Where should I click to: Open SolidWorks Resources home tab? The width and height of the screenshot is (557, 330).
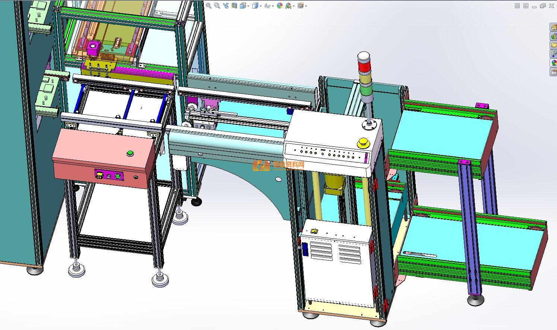coord(554,27)
